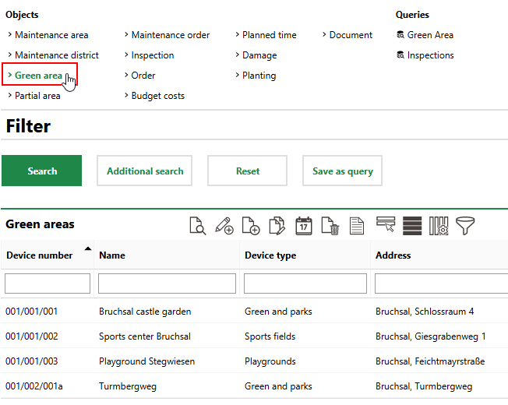Sort by Device number column header
Screen dimensions: 508x405
pyautogui.click(x=39, y=255)
